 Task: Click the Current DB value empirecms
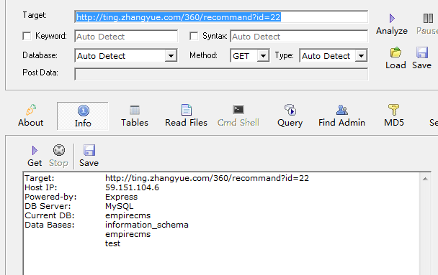click(x=128, y=215)
